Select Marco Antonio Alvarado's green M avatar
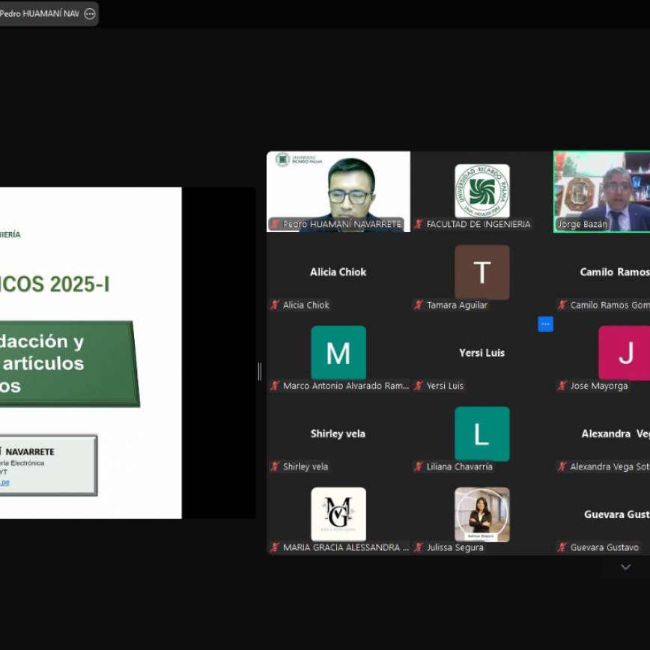This screenshot has height=650, width=650. [x=338, y=353]
